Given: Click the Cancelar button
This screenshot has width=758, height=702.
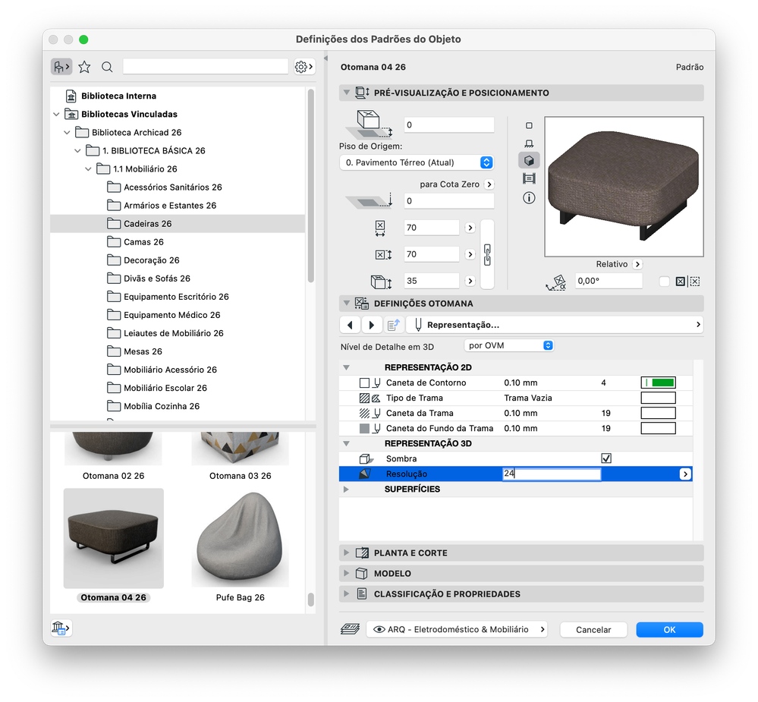Looking at the screenshot, I should pos(593,629).
